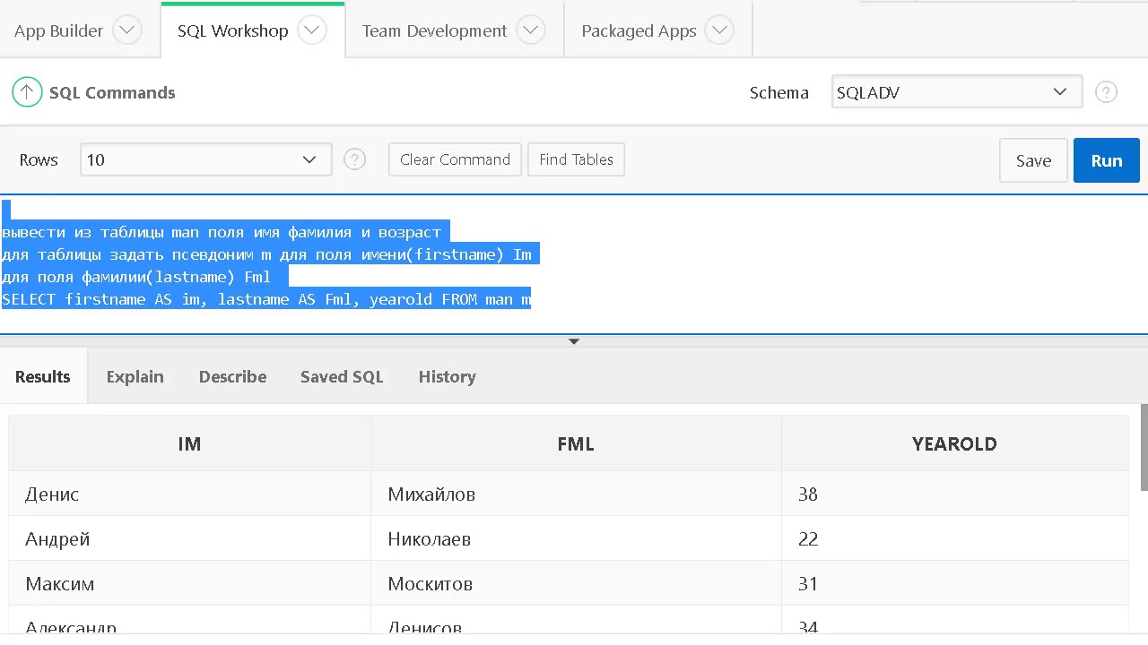Open the Schema help question icon
Image resolution: width=1148 pixels, height=645 pixels.
pyautogui.click(x=1106, y=92)
